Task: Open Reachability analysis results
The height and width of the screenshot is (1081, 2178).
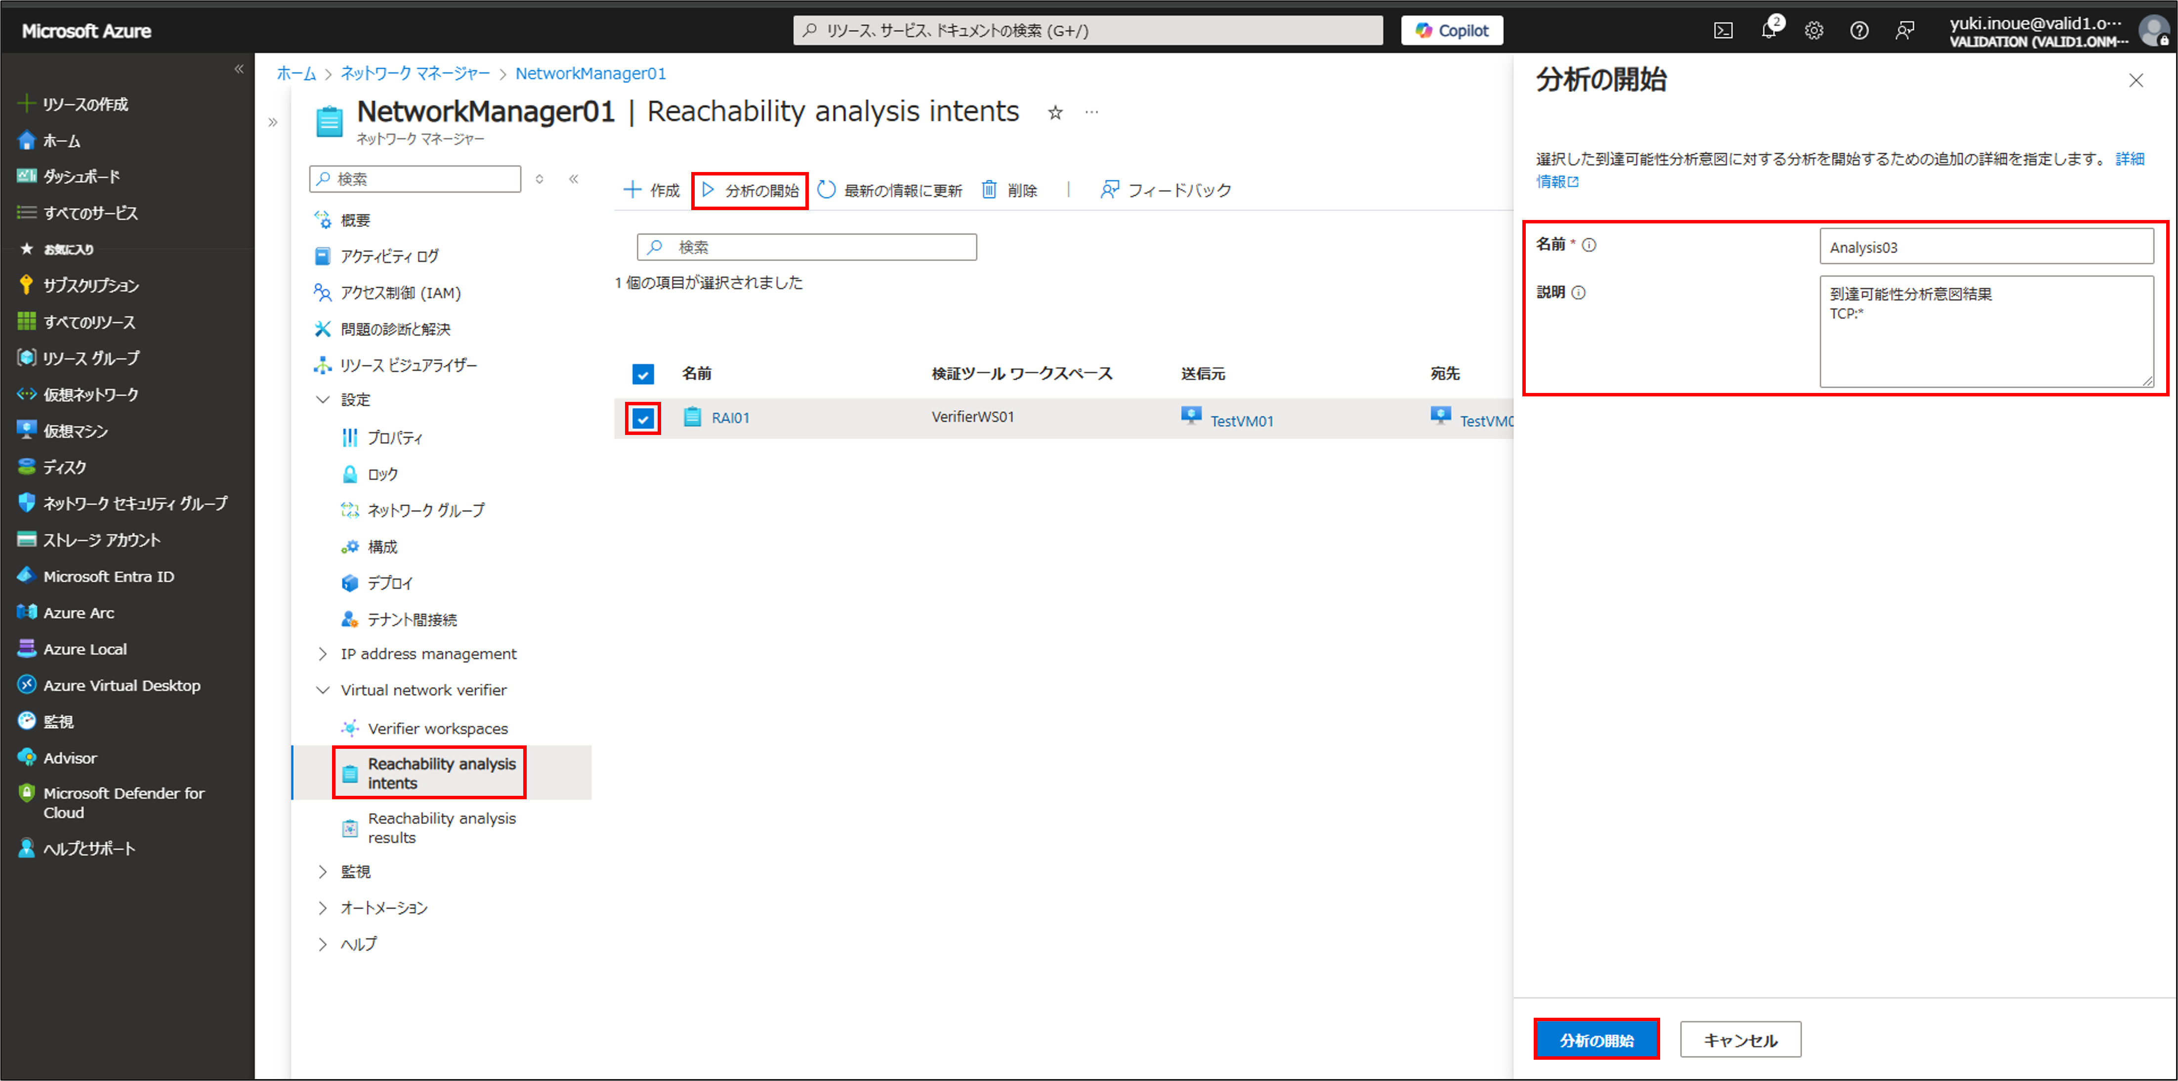Action: 429,828
